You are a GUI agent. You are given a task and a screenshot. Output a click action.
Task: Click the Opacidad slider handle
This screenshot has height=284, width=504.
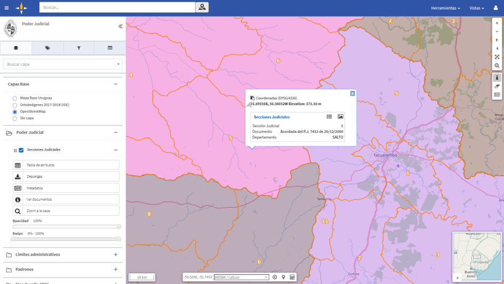119,226
